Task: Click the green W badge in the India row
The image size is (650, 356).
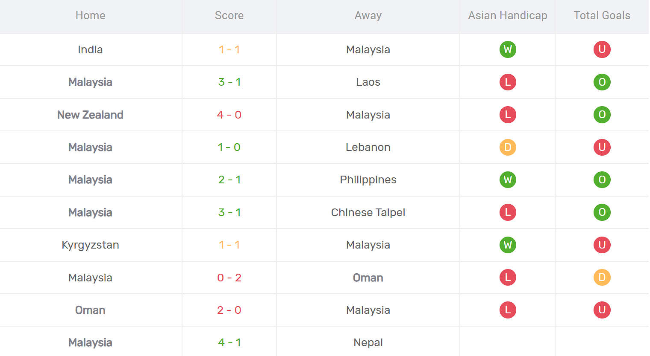Action: pos(508,49)
